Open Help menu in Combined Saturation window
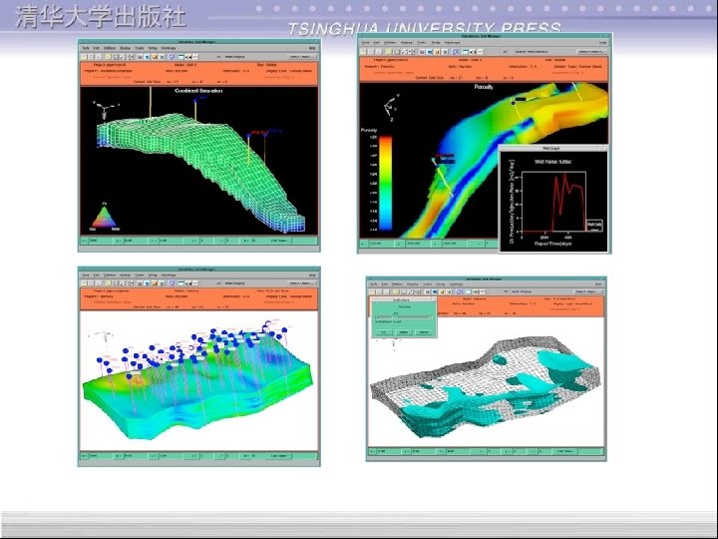 (312, 48)
